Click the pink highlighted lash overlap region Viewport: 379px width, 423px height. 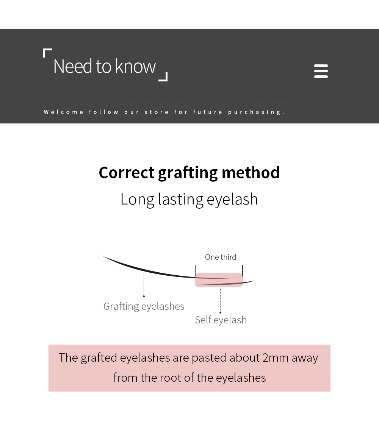click(219, 280)
